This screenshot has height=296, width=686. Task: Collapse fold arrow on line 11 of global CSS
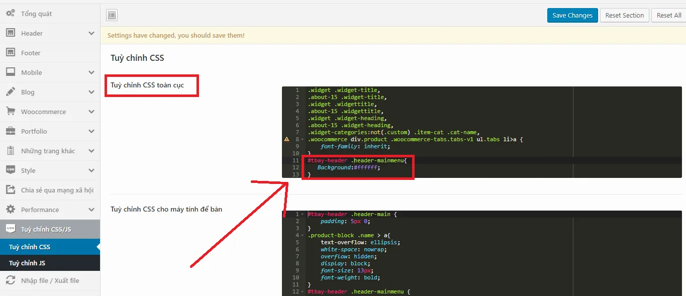302,160
